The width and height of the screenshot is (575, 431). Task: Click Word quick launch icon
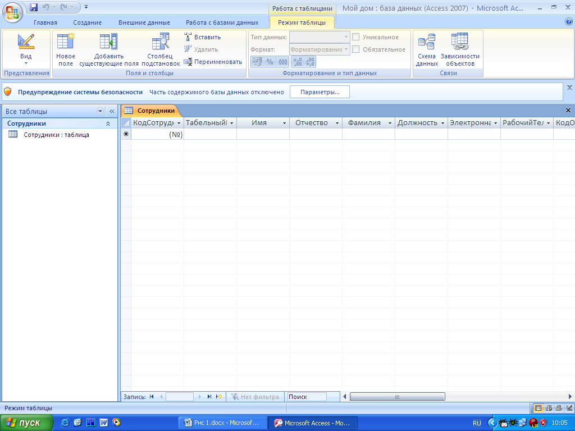[x=104, y=423]
